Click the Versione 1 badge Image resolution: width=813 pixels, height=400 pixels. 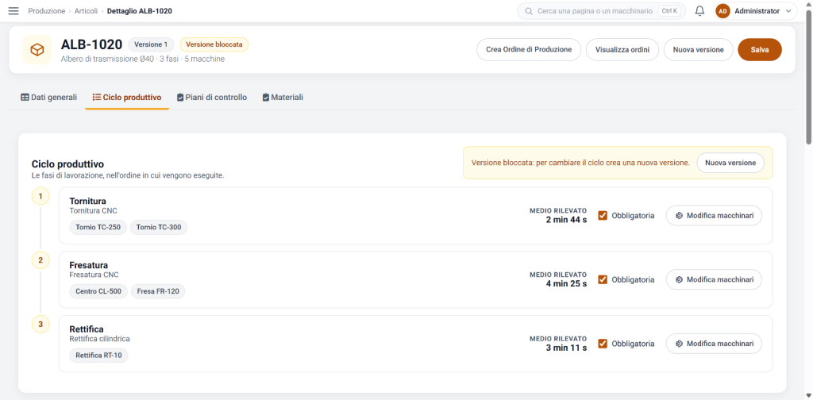(x=151, y=44)
